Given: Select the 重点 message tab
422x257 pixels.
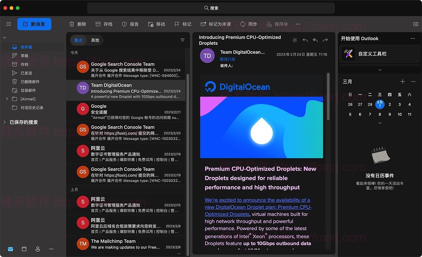Looking at the screenshot, I should point(78,40).
